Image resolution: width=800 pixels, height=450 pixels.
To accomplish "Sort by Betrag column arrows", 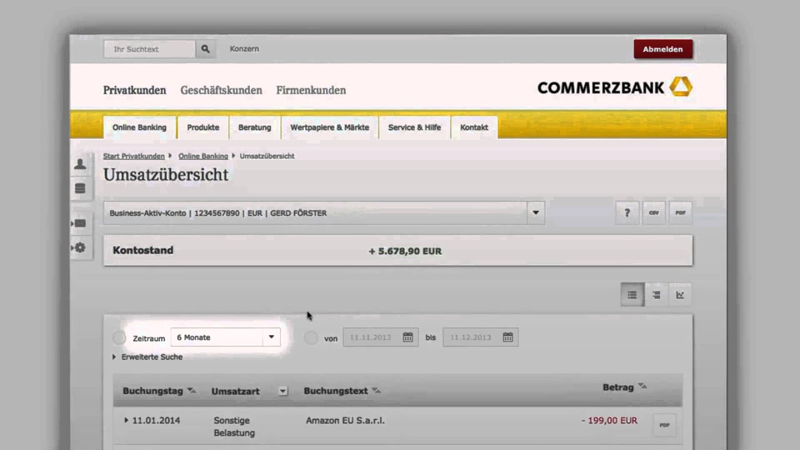I will coord(642,386).
